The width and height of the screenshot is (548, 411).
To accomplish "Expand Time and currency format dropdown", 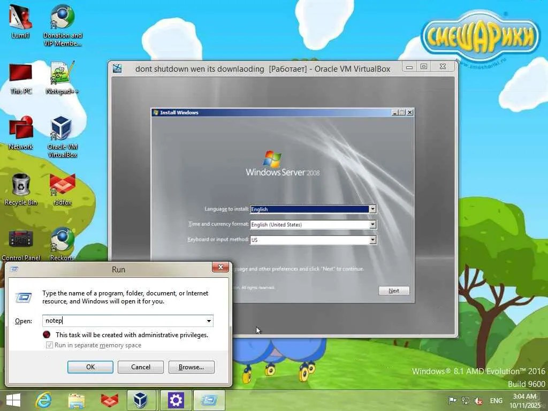I will 373,224.
